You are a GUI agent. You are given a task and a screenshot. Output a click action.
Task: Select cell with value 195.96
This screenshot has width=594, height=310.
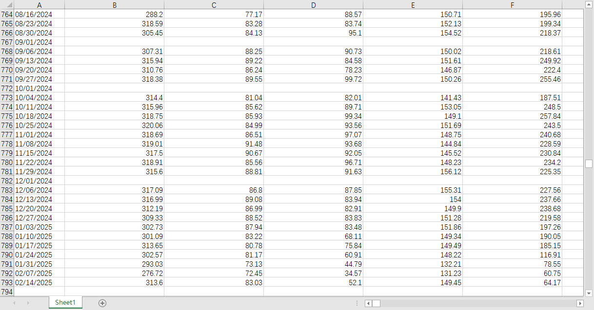click(x=512, y=15)
